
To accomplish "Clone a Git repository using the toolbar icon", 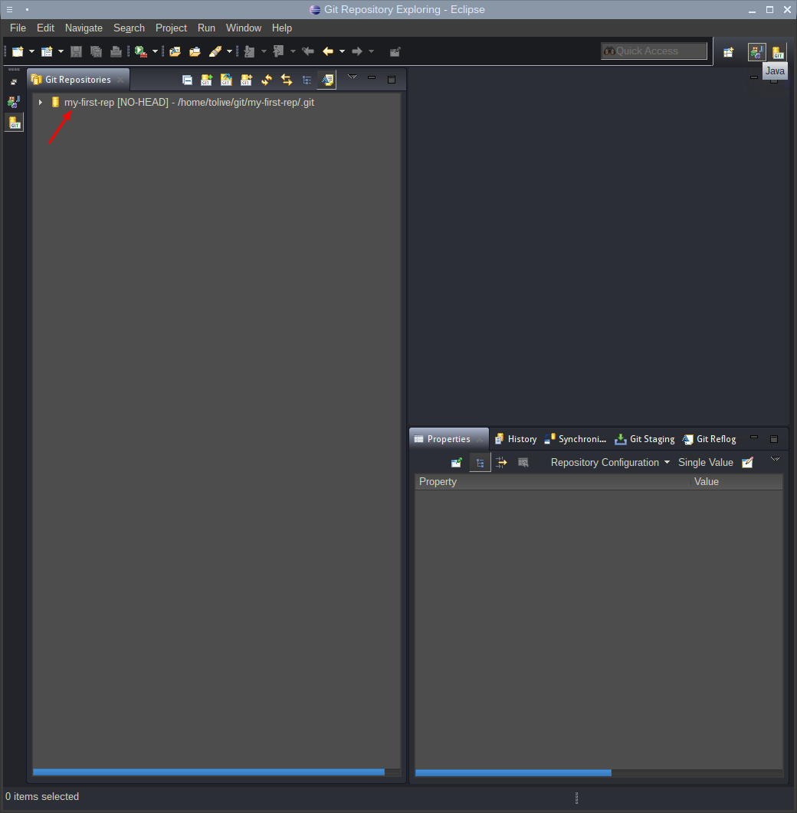I will coord(226,80).
